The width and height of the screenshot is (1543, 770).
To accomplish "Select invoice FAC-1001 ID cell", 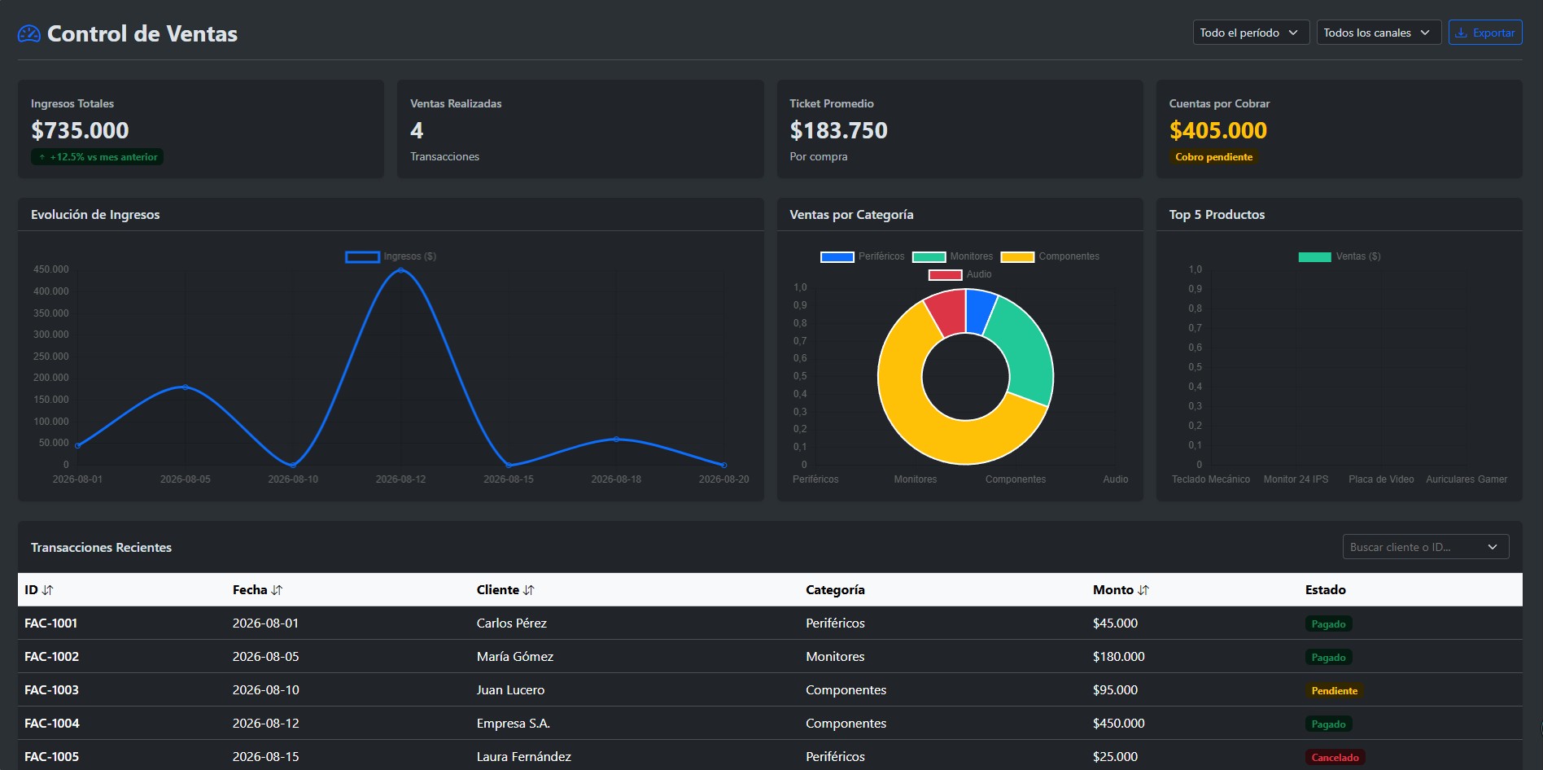I will (51, 623).
